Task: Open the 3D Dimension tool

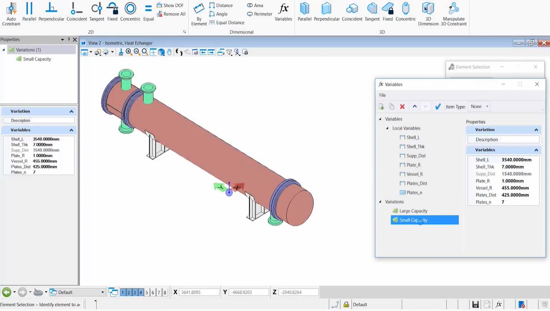Action: [x=428, y=13]
